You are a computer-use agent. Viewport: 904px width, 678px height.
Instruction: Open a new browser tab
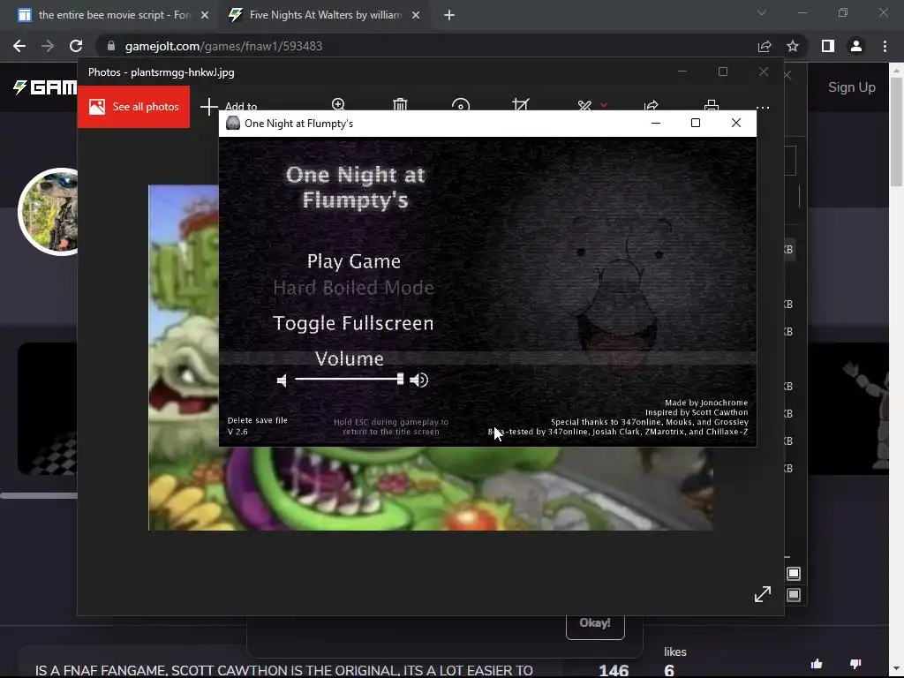pos(449,15)
